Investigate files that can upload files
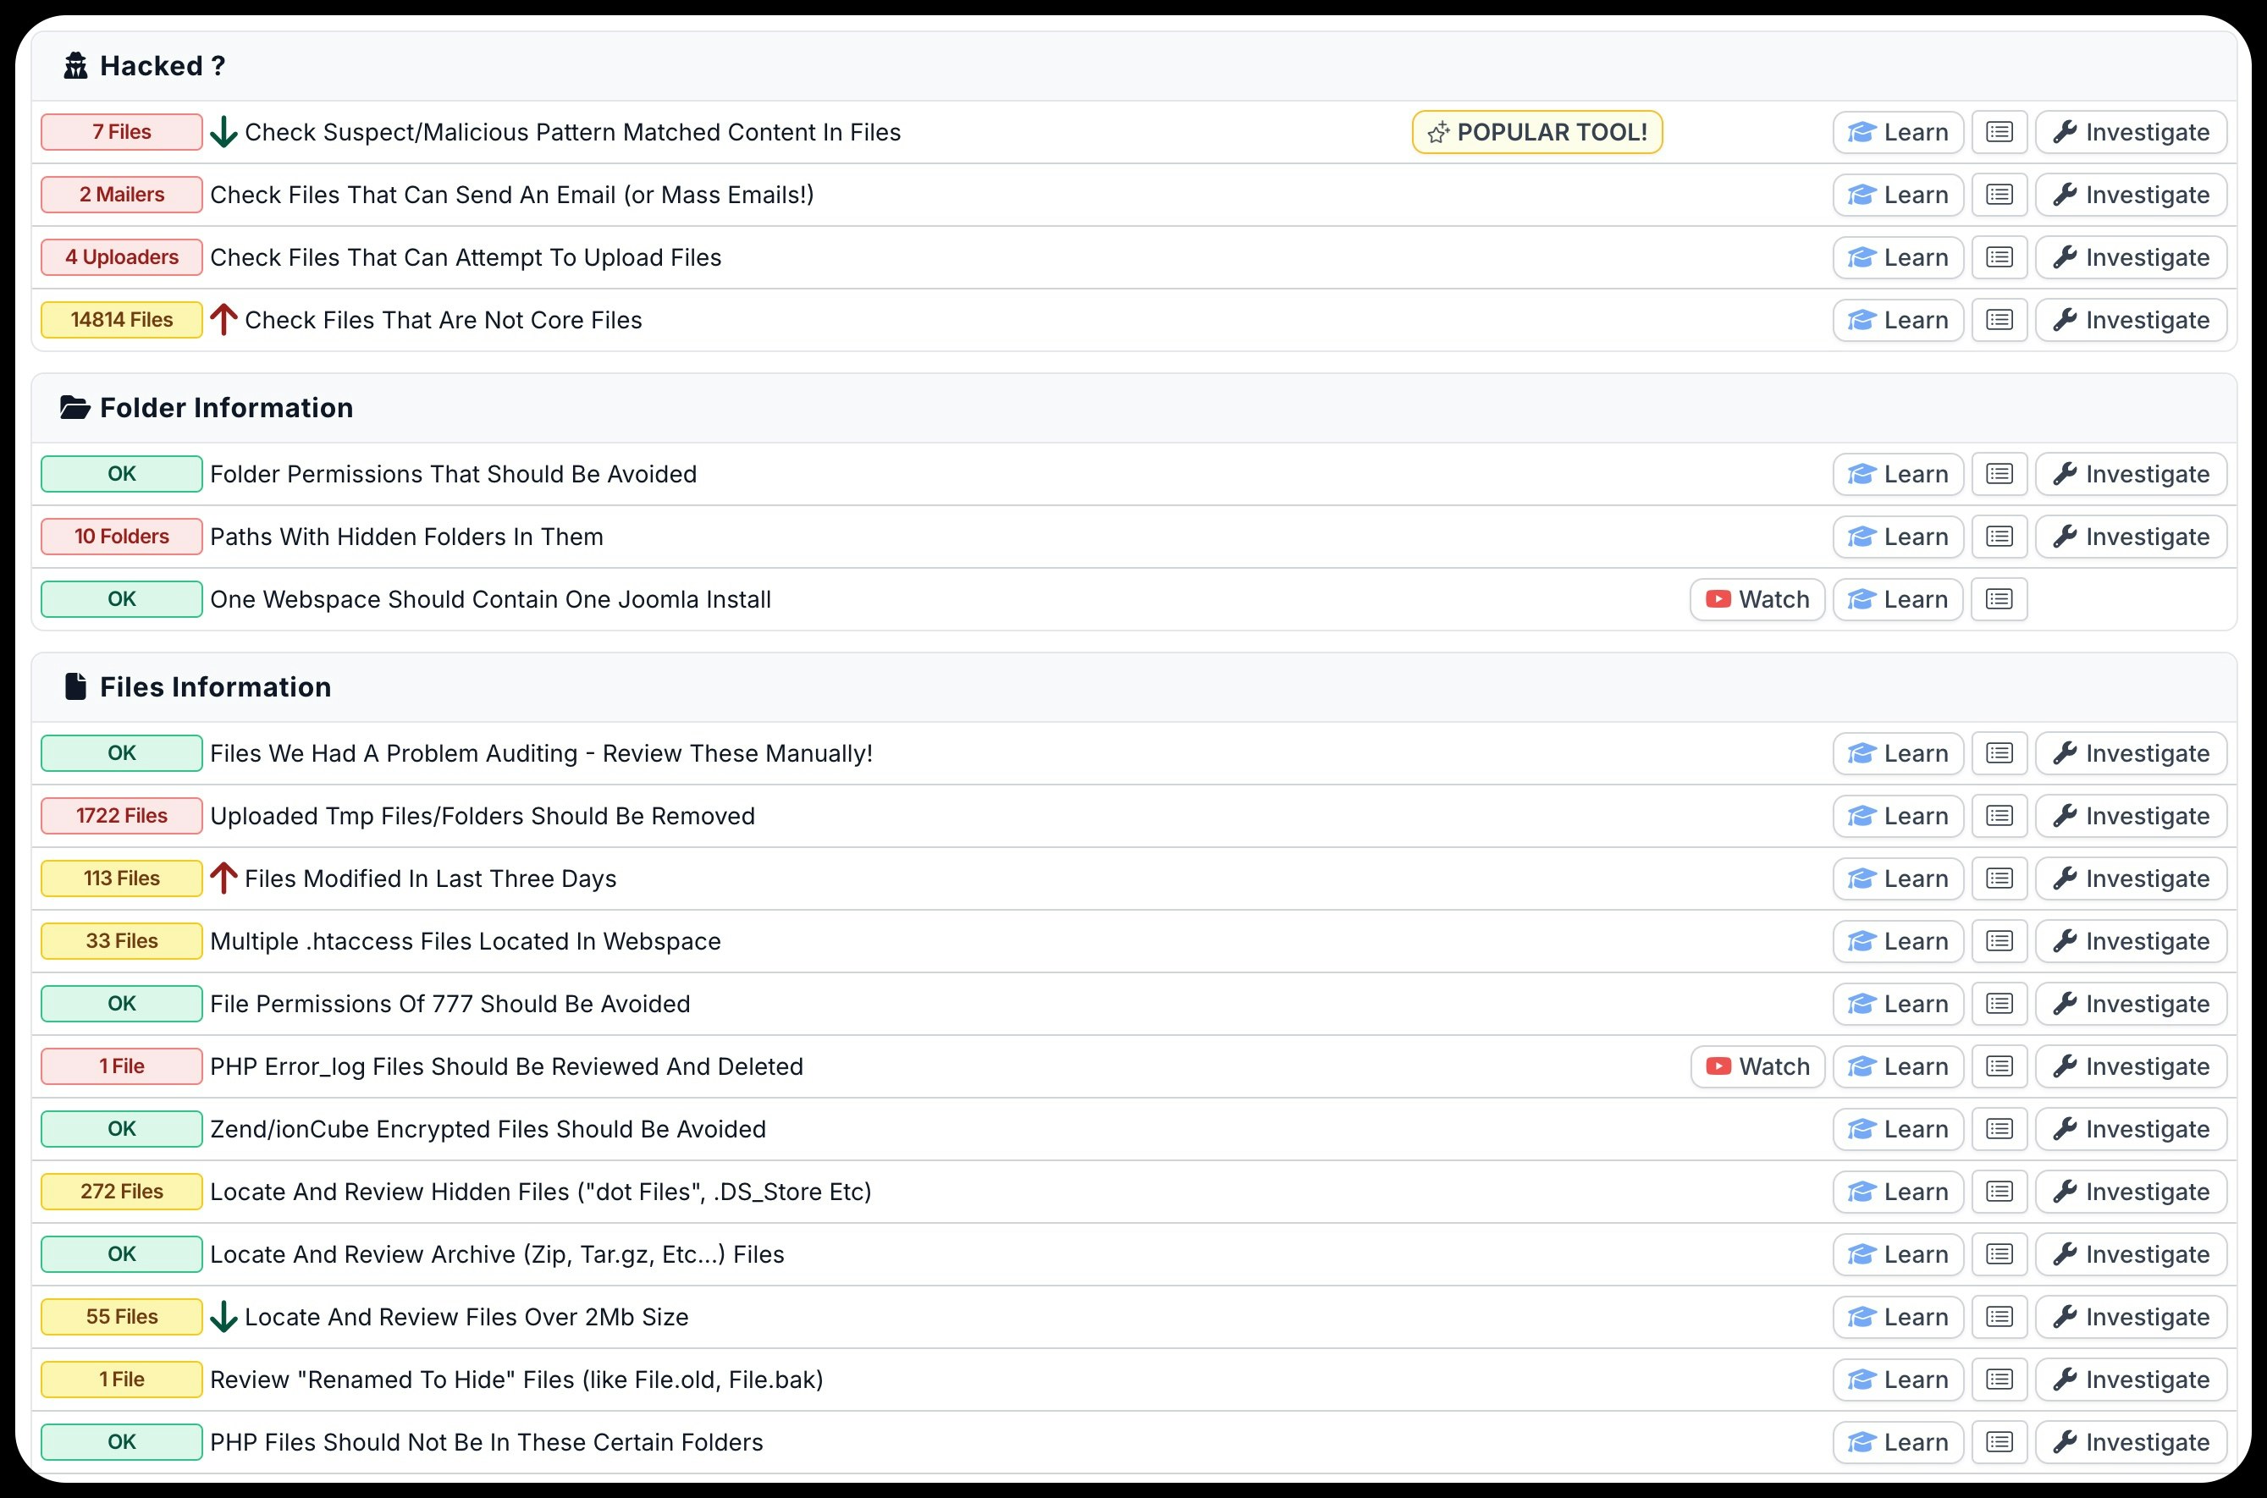Viewport: 2267px width, 1498px height. click(2131, 257)
